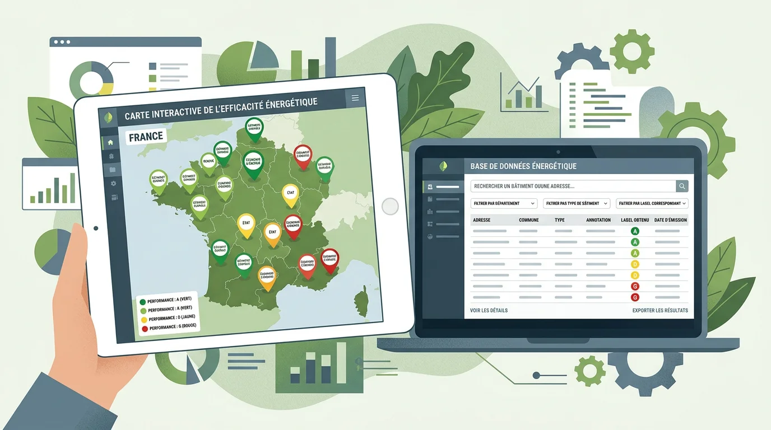
Task: Click the A label badge in the first table row
Action: pos(635,231)
